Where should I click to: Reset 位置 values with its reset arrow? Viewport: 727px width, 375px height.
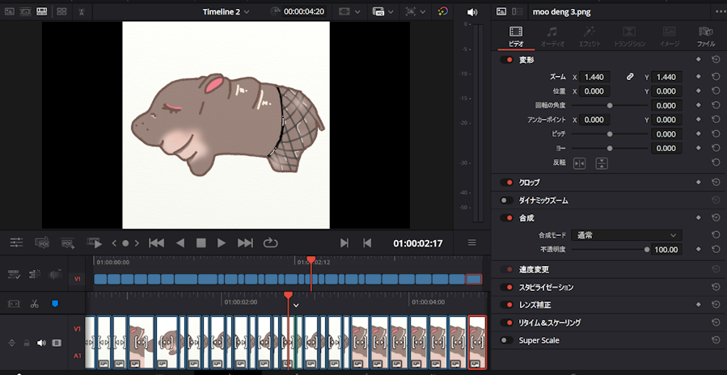716,91
